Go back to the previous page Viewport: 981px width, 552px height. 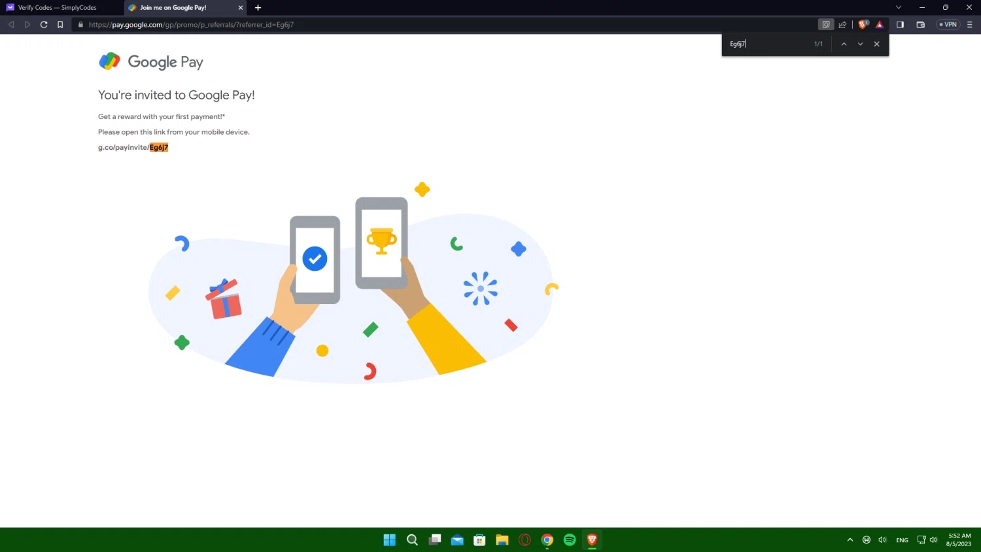click(x=11, y=25)
